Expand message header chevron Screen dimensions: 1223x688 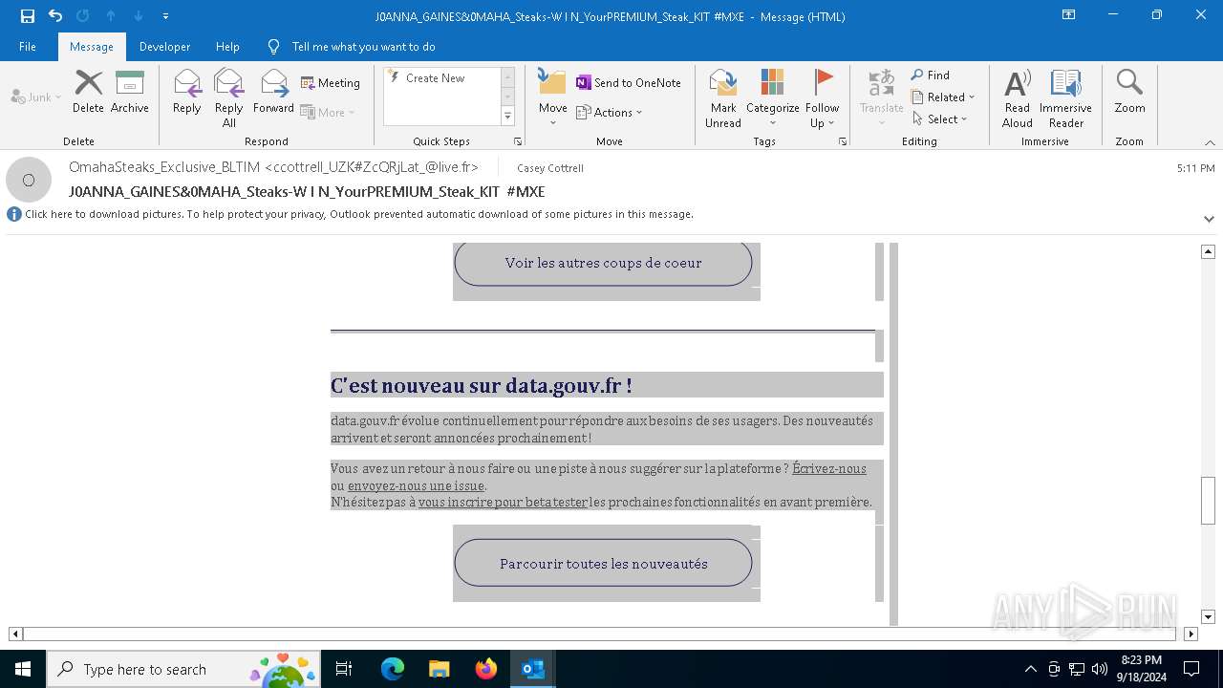[1209, 219]
